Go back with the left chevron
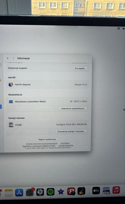 tap(8, 58)
